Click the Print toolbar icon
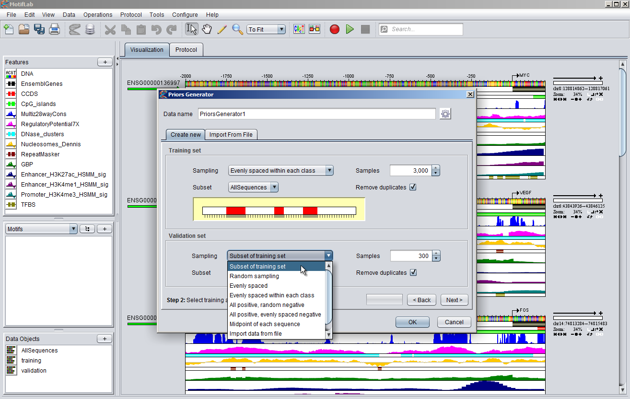The image size is (630, 399). point(55,29)
